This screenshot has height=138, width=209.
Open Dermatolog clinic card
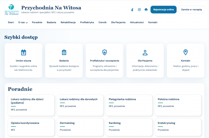(80, 127)
